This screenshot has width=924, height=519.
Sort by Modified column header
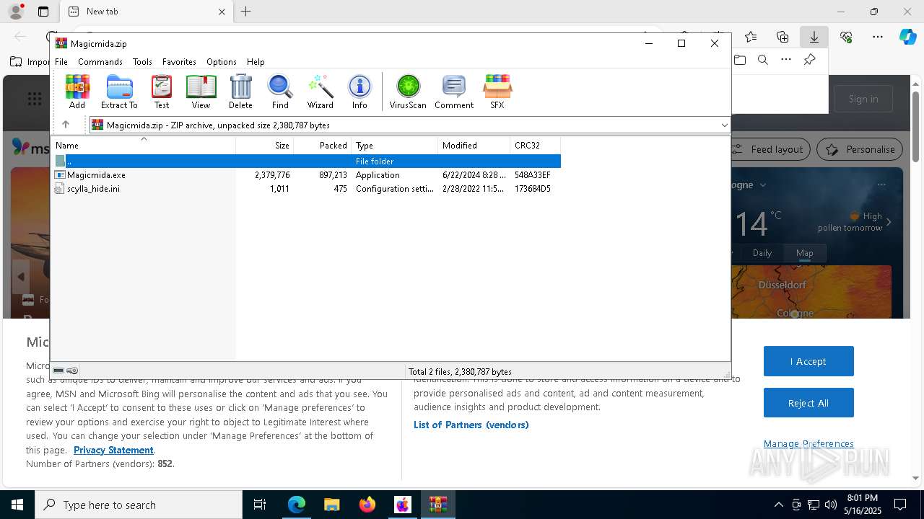pyautogui.click(x=474, y=146)
